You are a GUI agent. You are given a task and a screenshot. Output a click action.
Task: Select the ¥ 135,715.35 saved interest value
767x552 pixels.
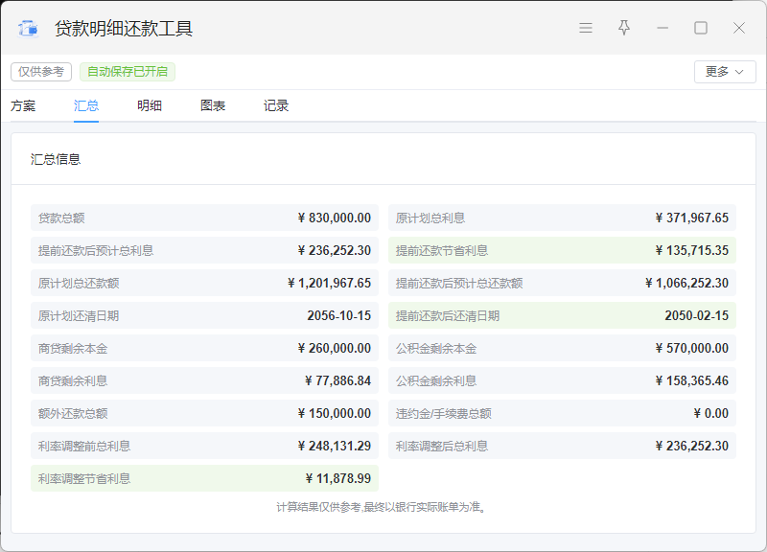[x=691, y=251]
